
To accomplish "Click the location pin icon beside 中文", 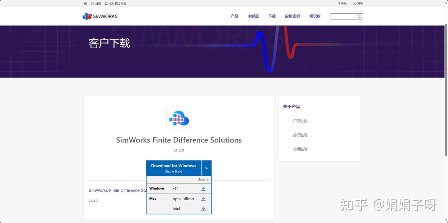I will [x=339, y=3].
